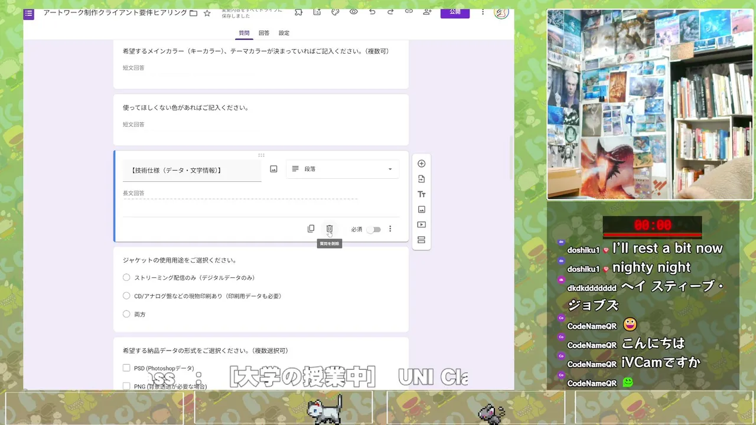Add collaborators to the form
Image resolution: width=756 pixels, height=425 pixels.
coord(427,12)
